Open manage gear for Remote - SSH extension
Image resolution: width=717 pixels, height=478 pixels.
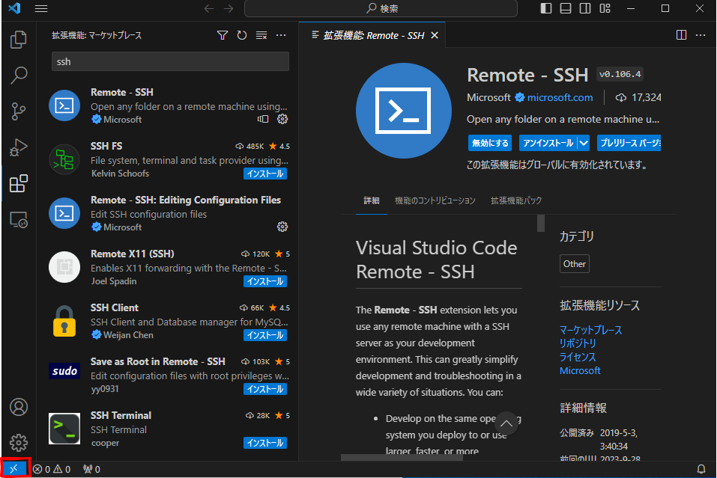282,119
